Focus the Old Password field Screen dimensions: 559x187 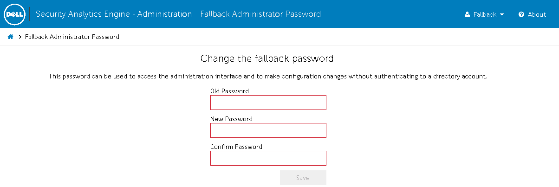click(268, 103)
